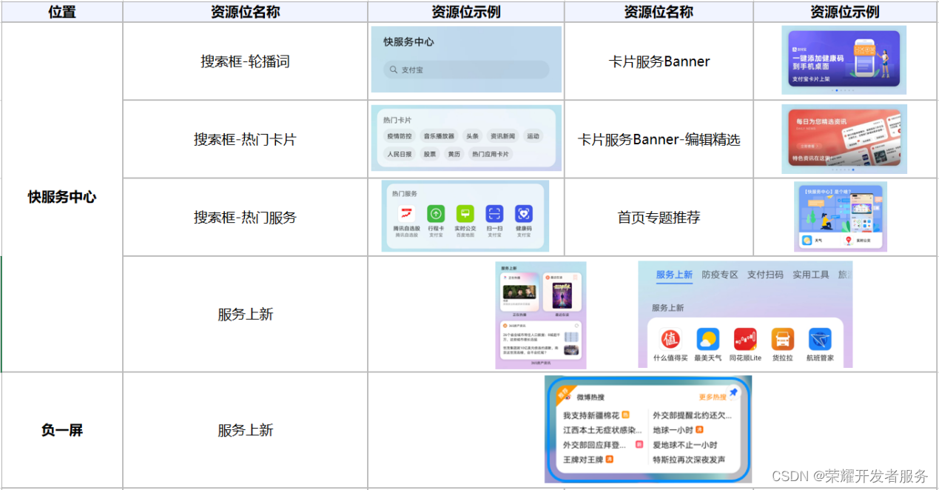Click the 搜索框-热门卡片 table cell
This screenshot has width=939, height=490.
pyautogui.click(x=245, y=139)
